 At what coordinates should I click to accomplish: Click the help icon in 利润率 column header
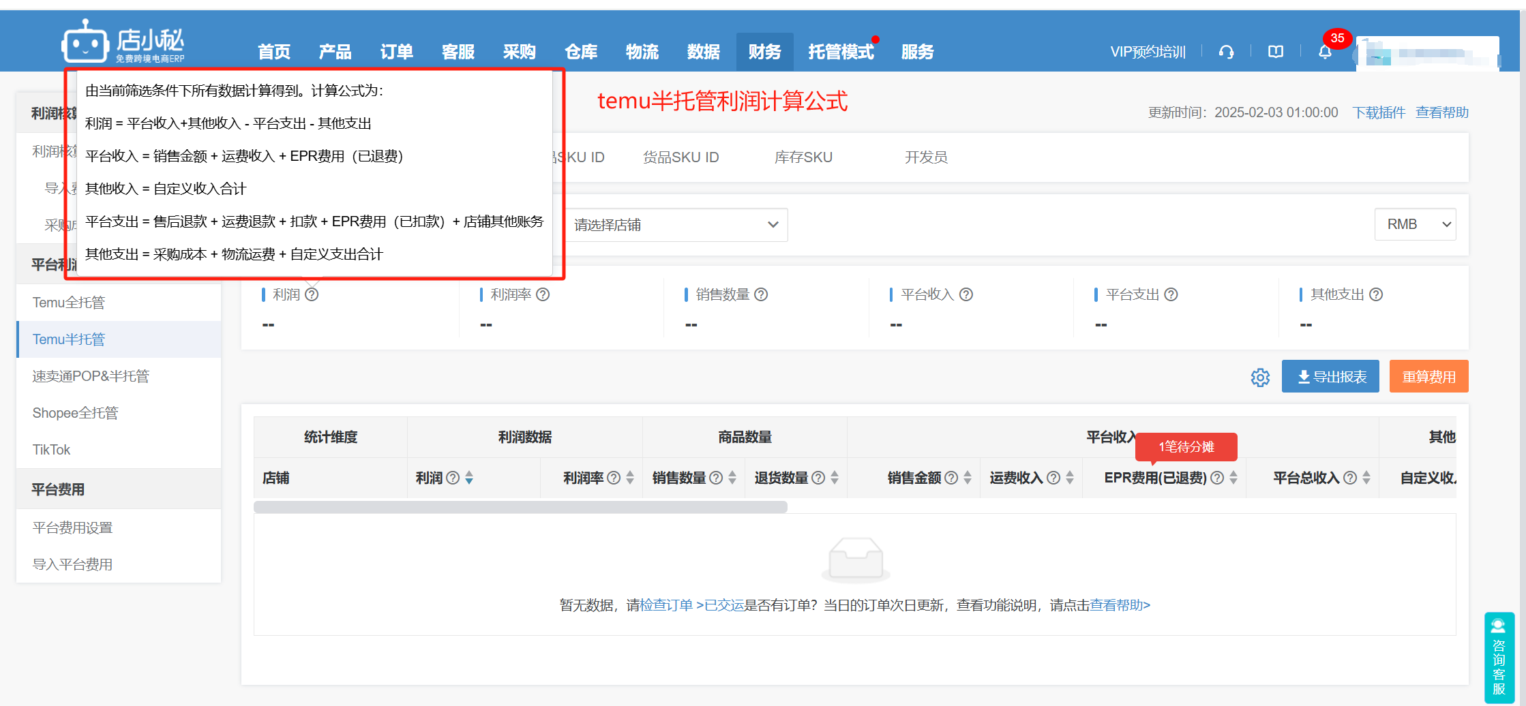[x=614, y=478]
